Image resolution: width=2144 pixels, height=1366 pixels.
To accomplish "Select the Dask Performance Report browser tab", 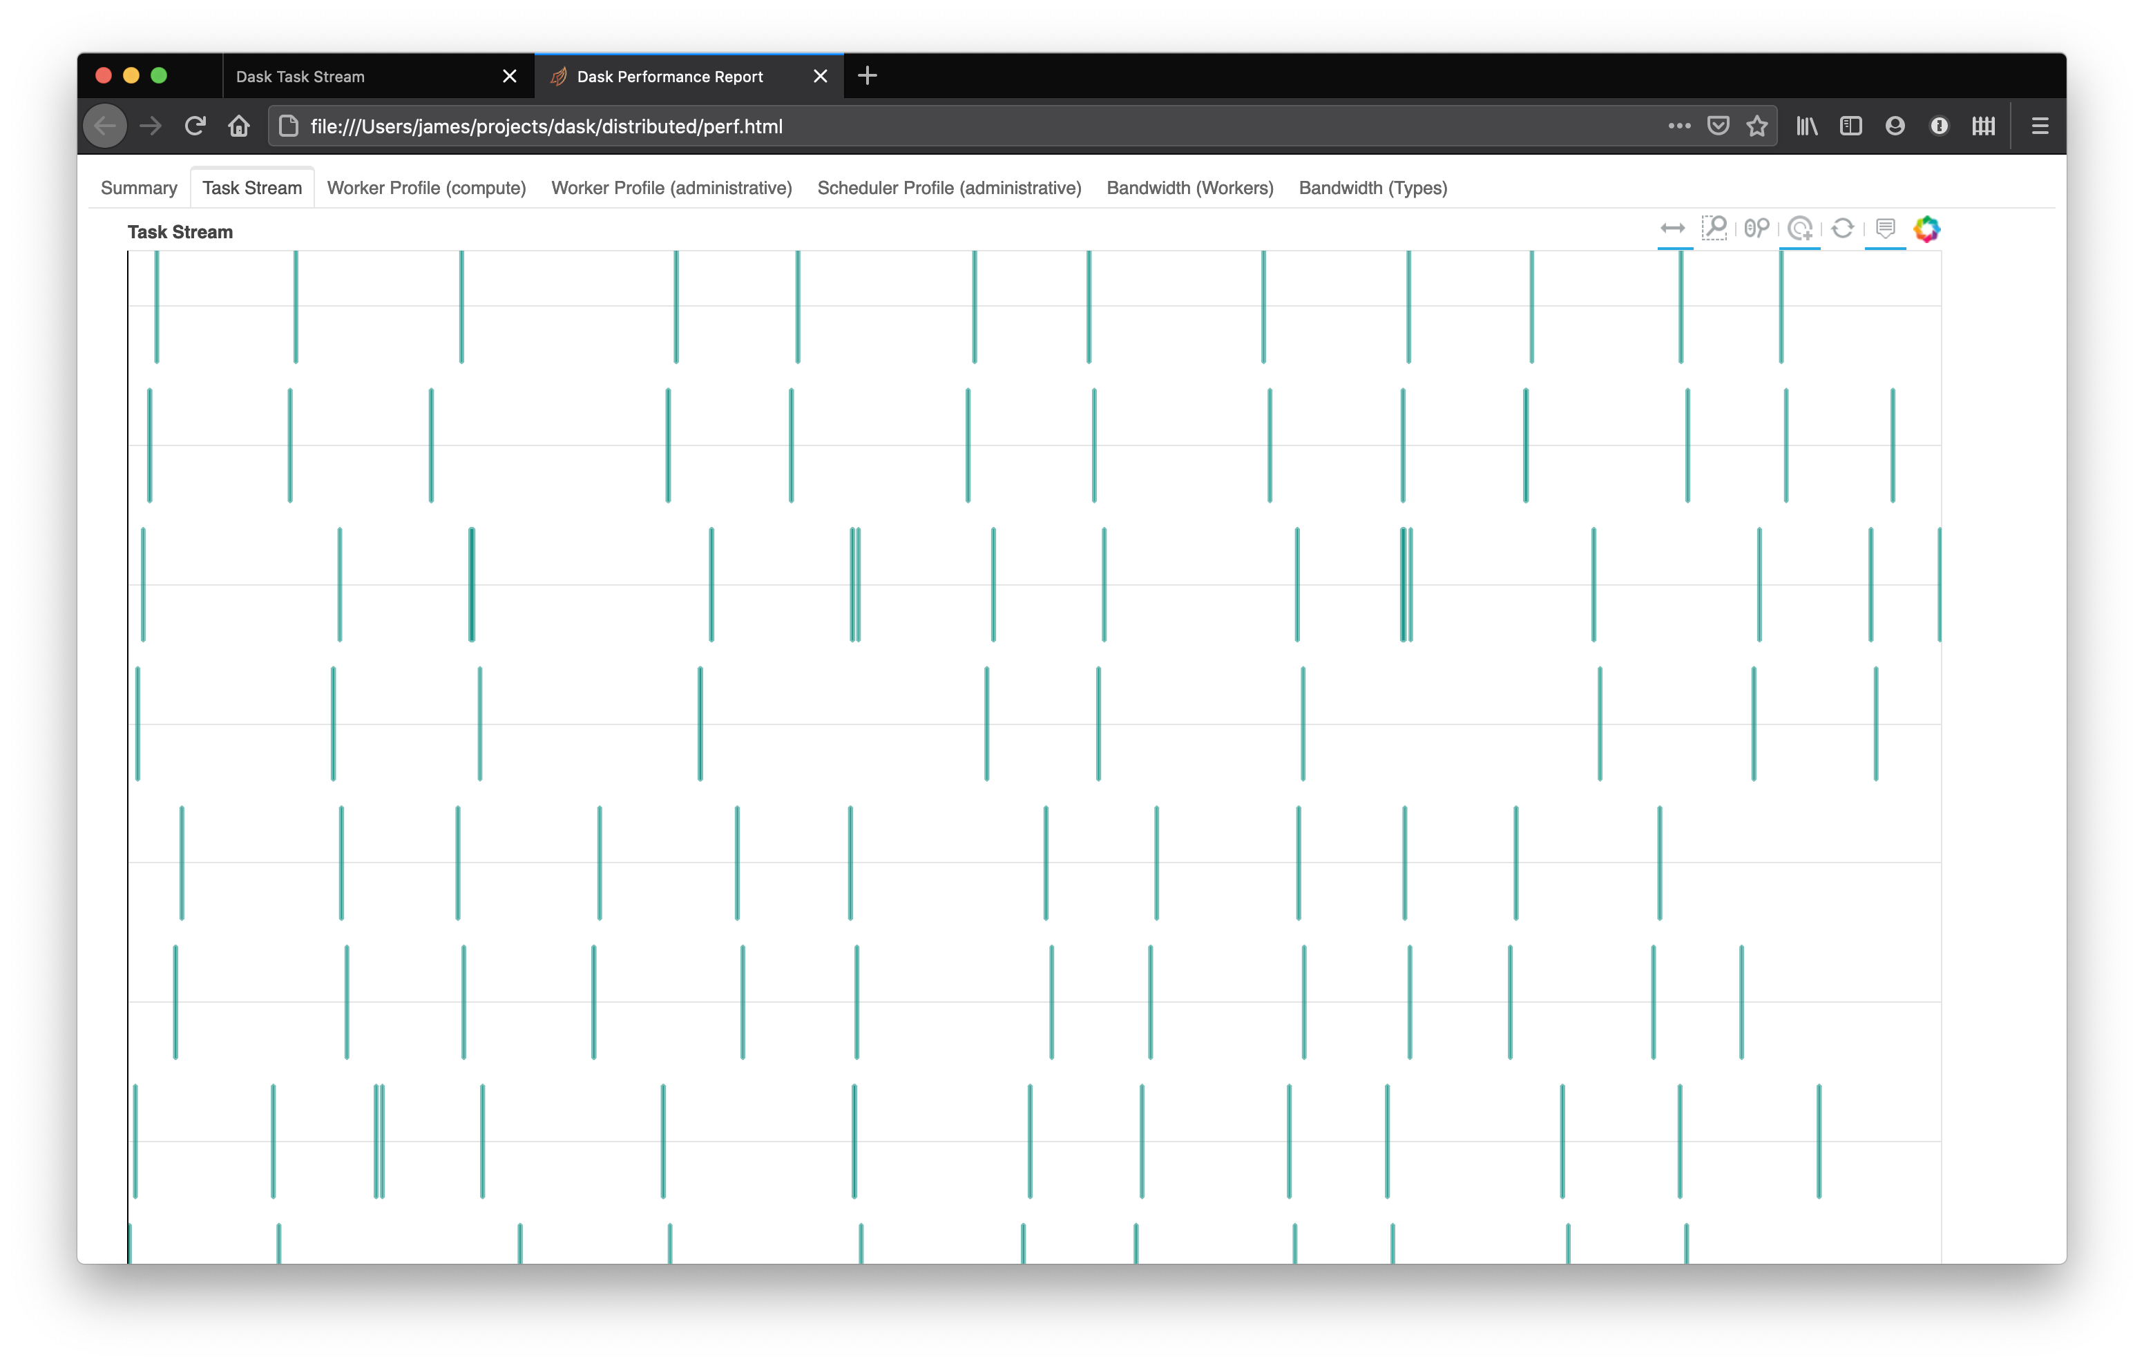I will click(x=689, y=77).
